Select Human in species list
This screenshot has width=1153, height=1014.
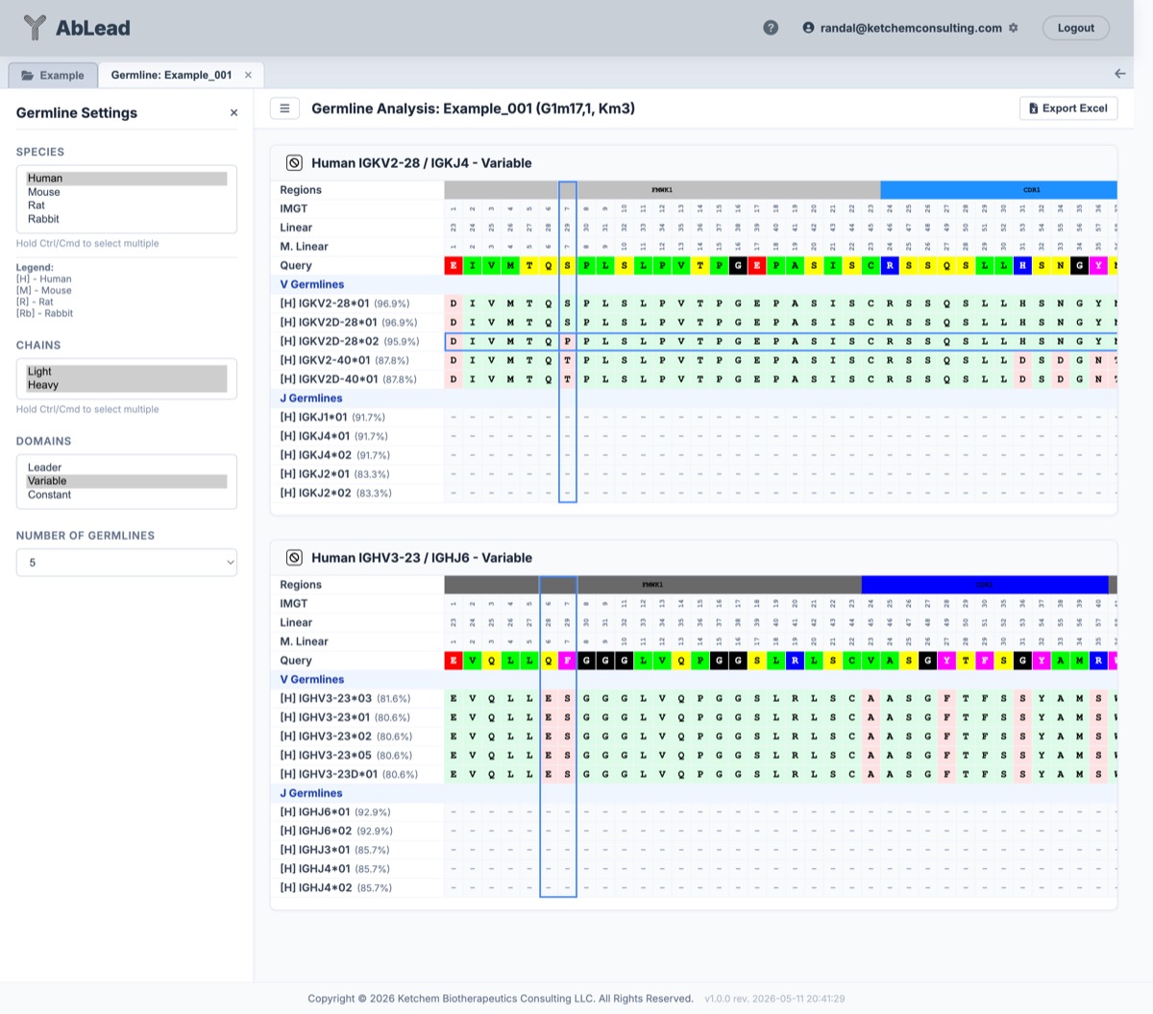point(127,179)
